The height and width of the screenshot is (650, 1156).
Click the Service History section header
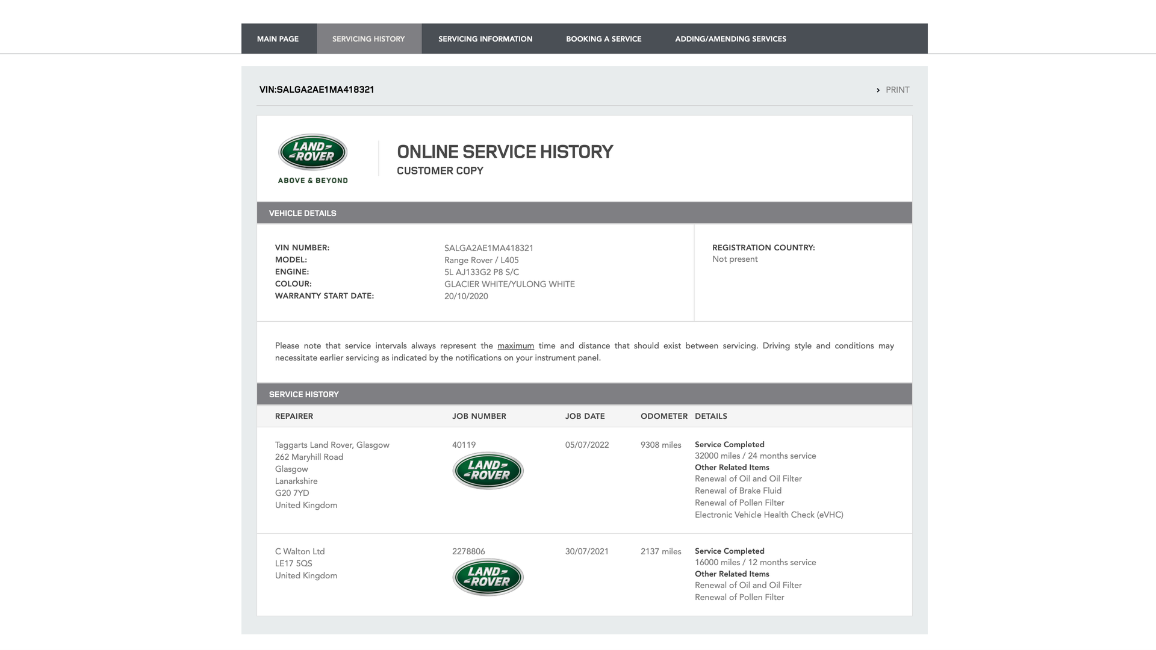tap(303, 395)
